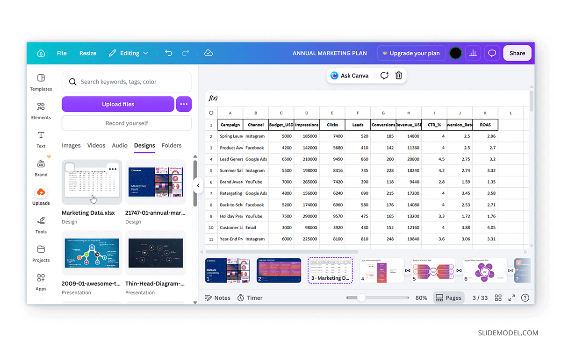Screen dimensions: 561x347
Task: Open Thin-Head-Diagram presentation thumbnail
Action: point(156,253)
